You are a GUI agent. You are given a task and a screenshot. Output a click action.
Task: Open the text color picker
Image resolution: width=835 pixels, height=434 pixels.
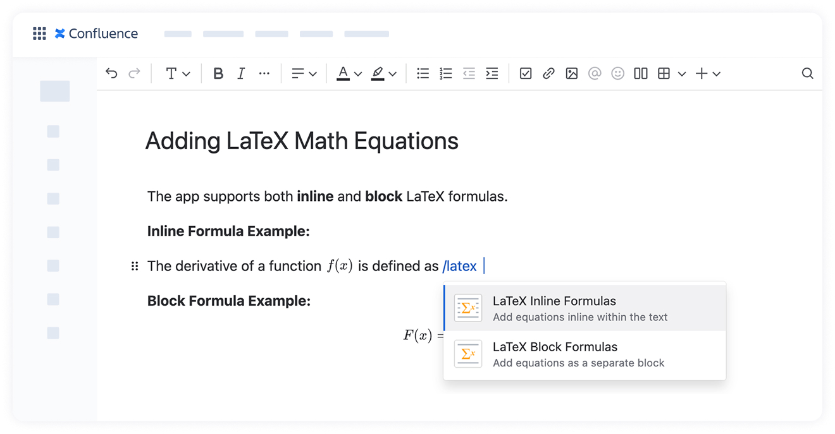tap(348, 73)
